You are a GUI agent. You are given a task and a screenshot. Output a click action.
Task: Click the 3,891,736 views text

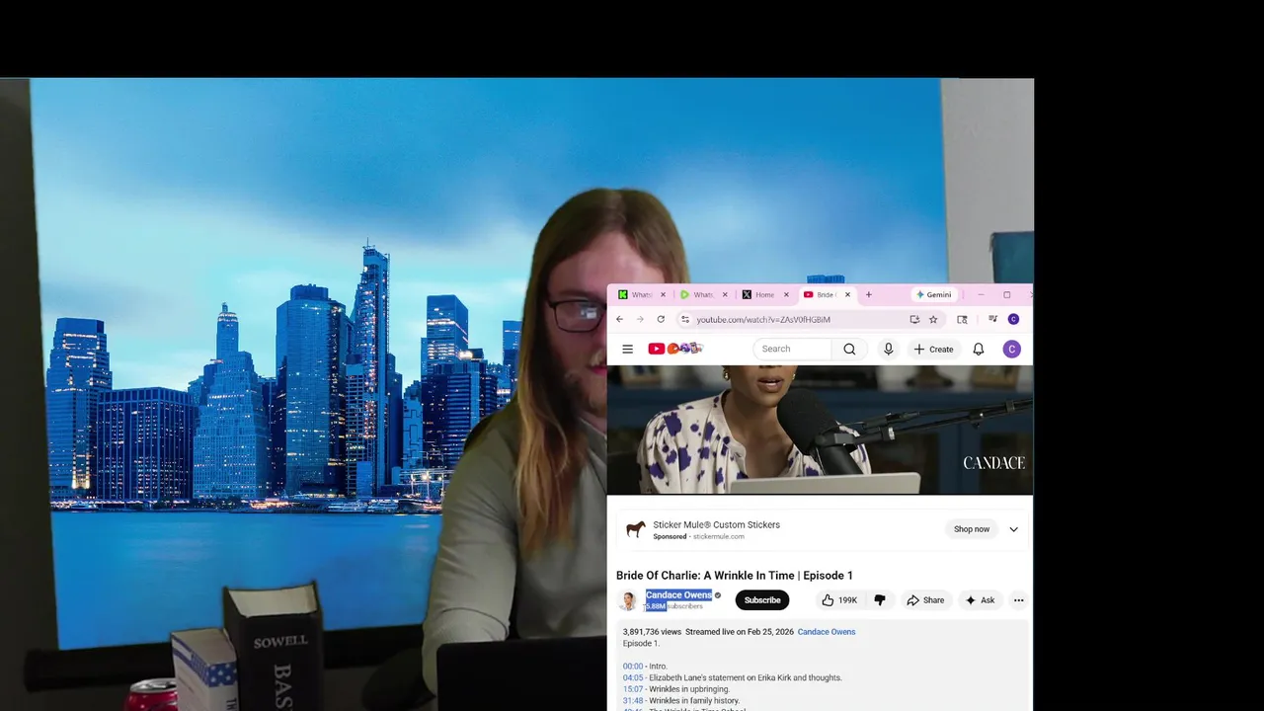click(x=652, y=632)
